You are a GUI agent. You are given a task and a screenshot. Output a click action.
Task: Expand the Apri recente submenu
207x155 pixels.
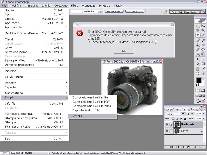tap(34, 27)
